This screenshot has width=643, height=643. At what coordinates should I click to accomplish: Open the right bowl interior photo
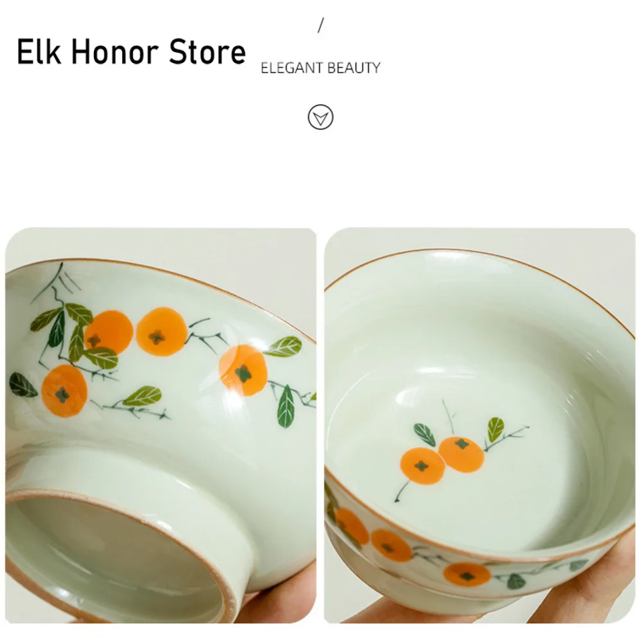[x=480, y=425]
